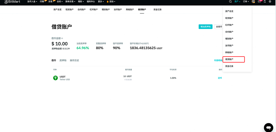Expand the 订单 dropdown in header
The image size is (276, 132).
coord(246,2)
